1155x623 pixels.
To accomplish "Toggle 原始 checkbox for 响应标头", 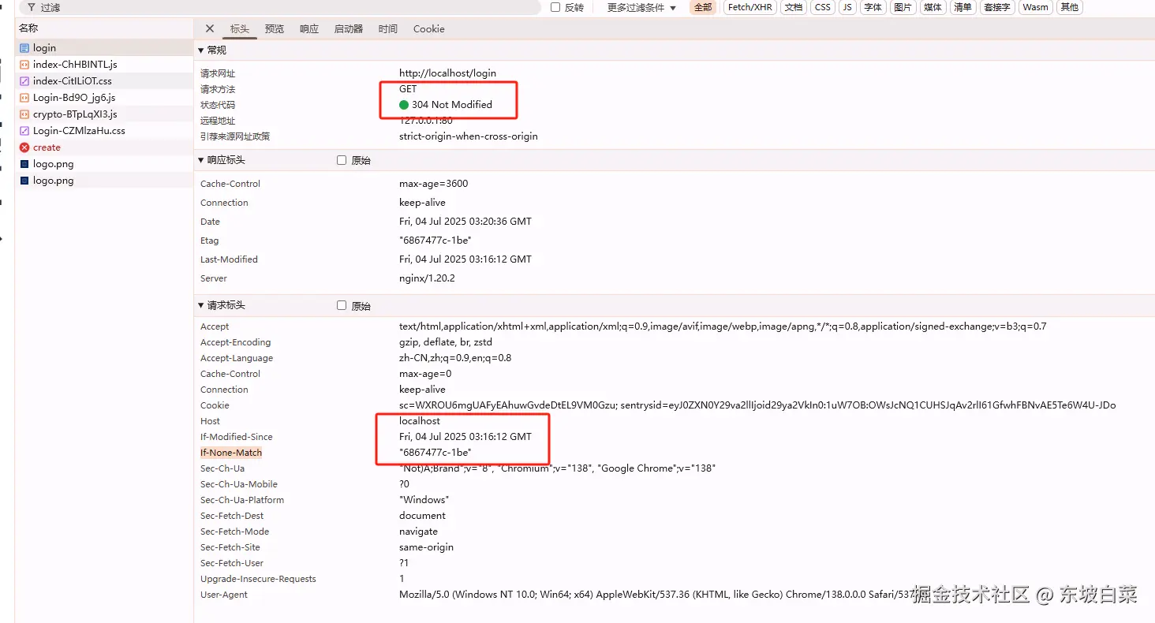I will pyautogui.click(x=342, y=160).
